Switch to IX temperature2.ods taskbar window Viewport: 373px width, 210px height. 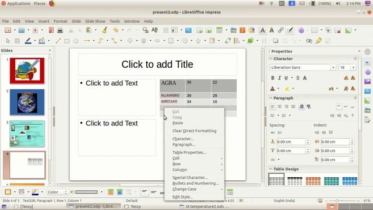[x=205, y=206]
